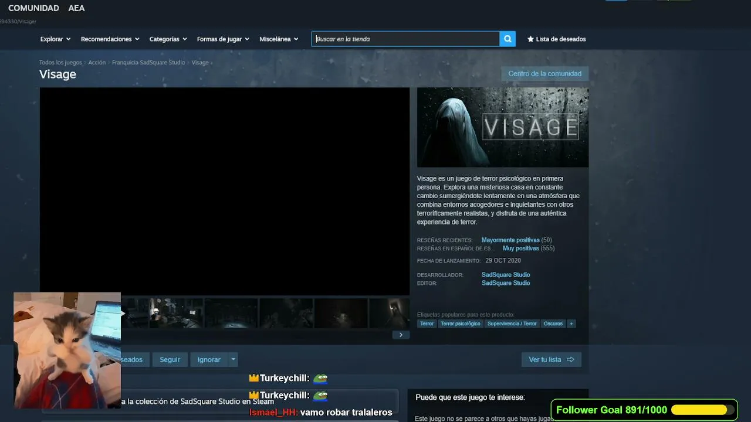The width and height of the screenshot is (751, 422).
Task: Select the Terror tag
Action: (x=427, y=324)
